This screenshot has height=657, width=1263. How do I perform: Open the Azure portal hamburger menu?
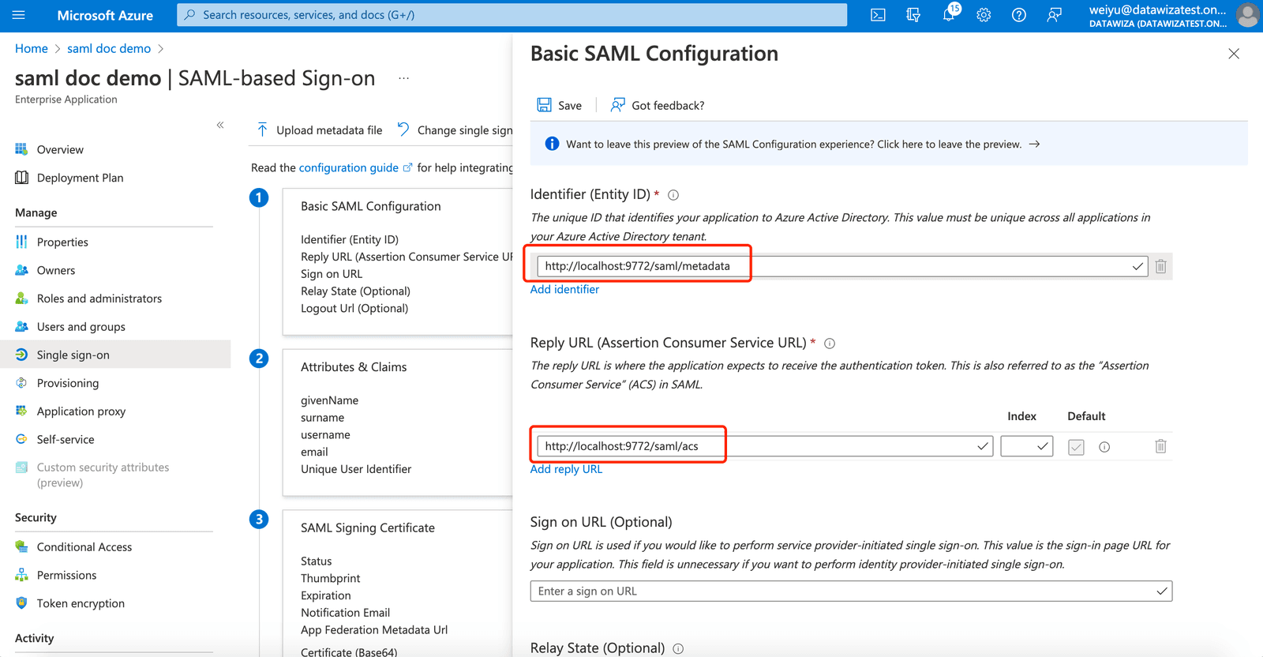(x=19, y=15)
